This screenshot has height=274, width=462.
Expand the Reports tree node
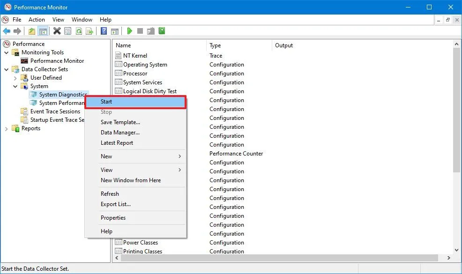coord(7,128)
